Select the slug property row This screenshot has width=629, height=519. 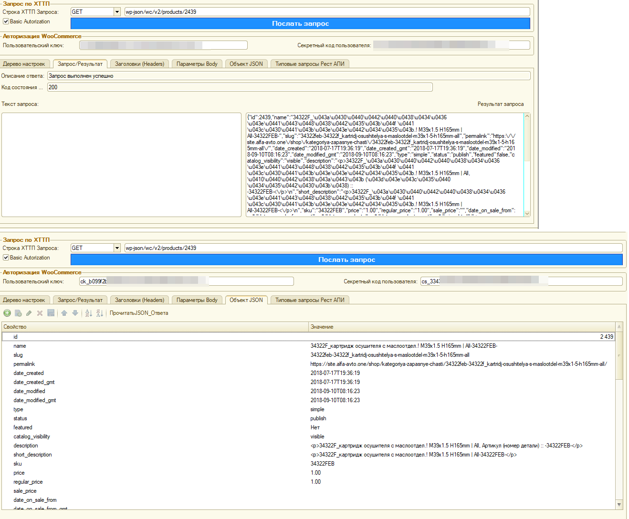click(x=308, y=355)
